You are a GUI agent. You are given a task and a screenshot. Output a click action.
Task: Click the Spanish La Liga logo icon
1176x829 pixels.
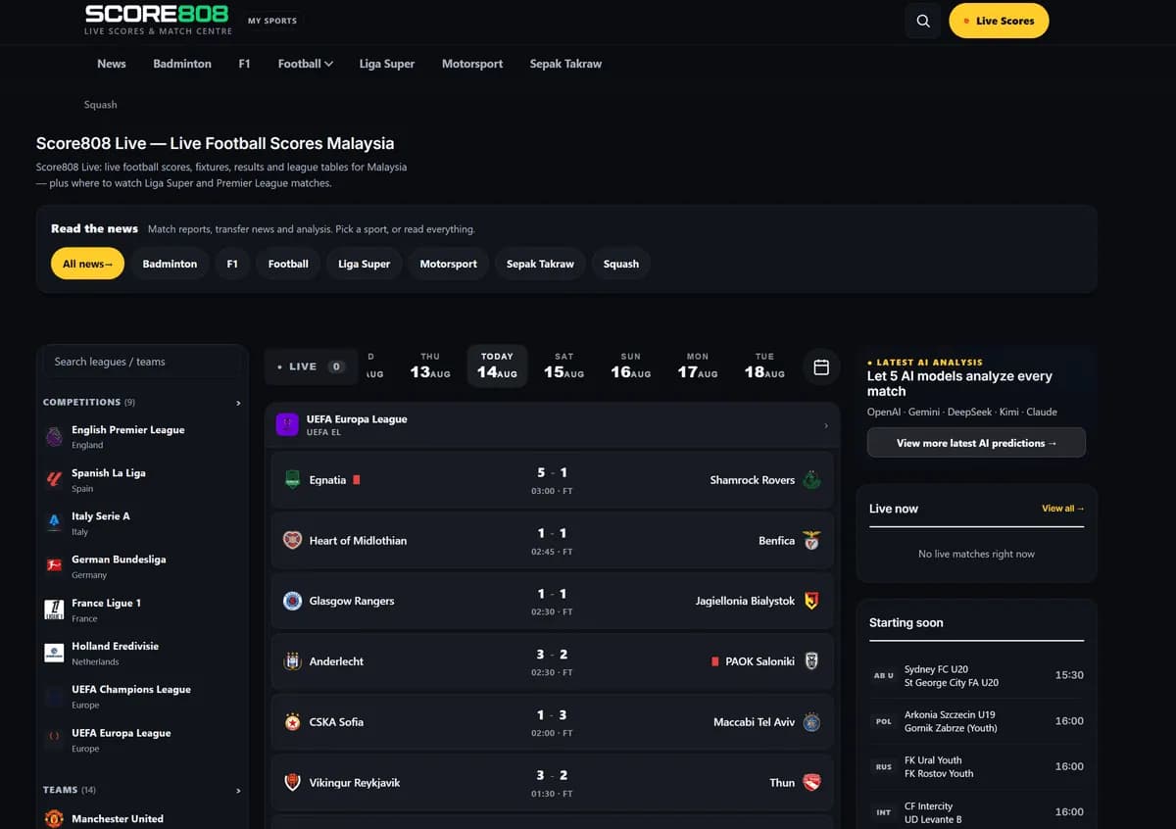coord(55,480)
